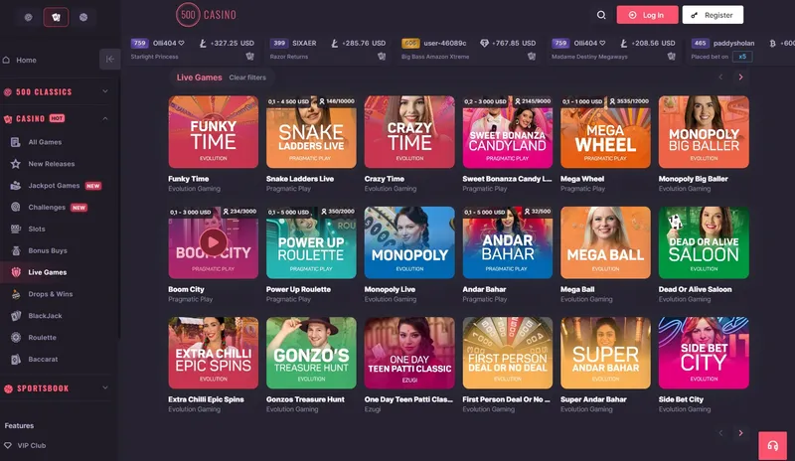Go to next page using top arrow
This screenshot has width=795, height=461.
[740, 77]
